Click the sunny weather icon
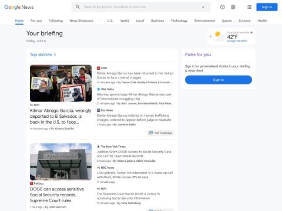 219,36
